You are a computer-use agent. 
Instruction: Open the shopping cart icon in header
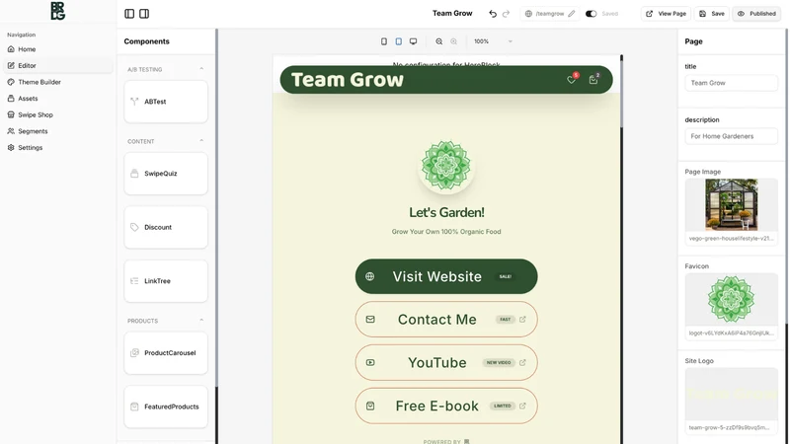(x=593, y=79)
